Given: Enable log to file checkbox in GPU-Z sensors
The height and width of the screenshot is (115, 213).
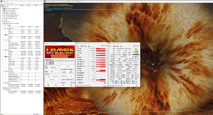Looking at the screenshot, I should tap(77, 83).
